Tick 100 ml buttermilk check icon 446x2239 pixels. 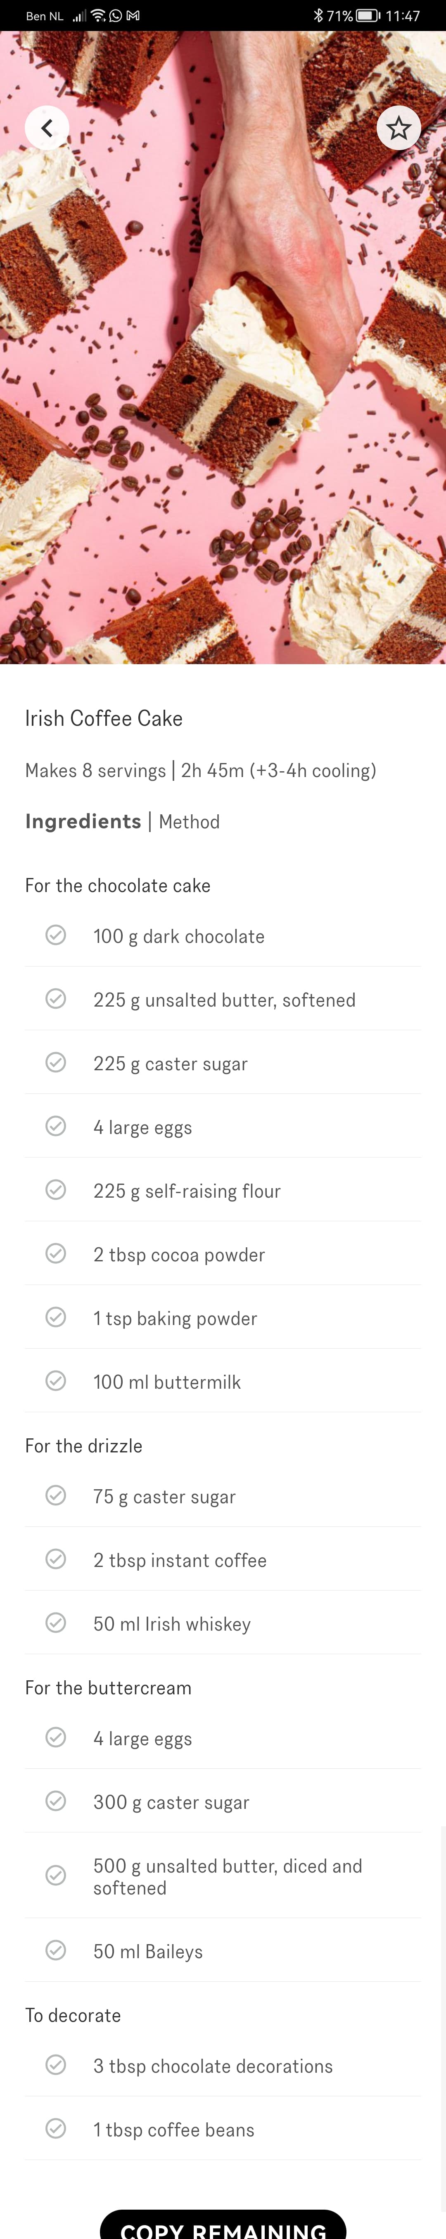55,1380
